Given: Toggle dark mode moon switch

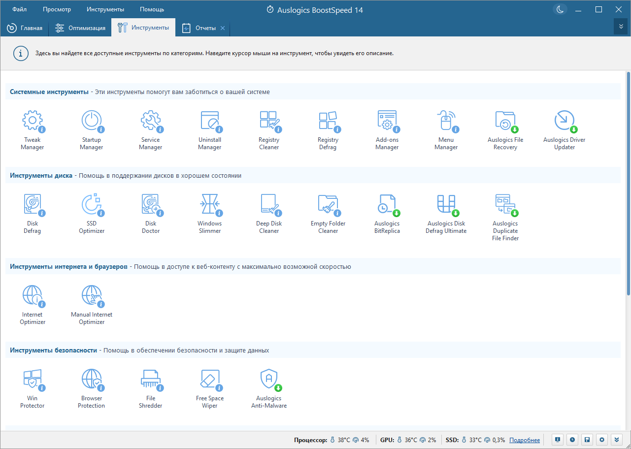Looking at the screenshot, I should (560, 9).
